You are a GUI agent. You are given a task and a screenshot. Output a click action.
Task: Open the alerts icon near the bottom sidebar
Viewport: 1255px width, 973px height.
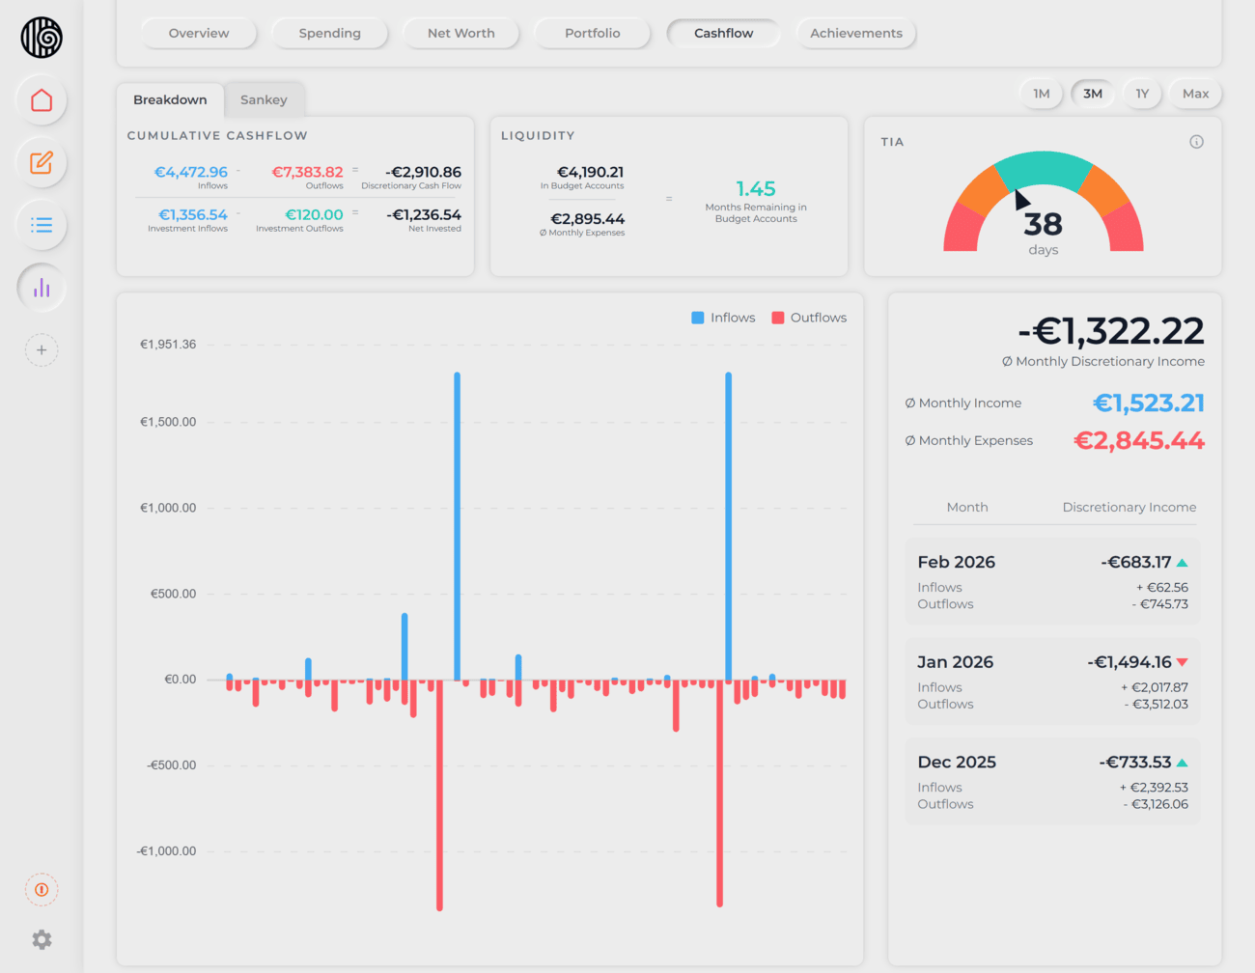[42, 889]
